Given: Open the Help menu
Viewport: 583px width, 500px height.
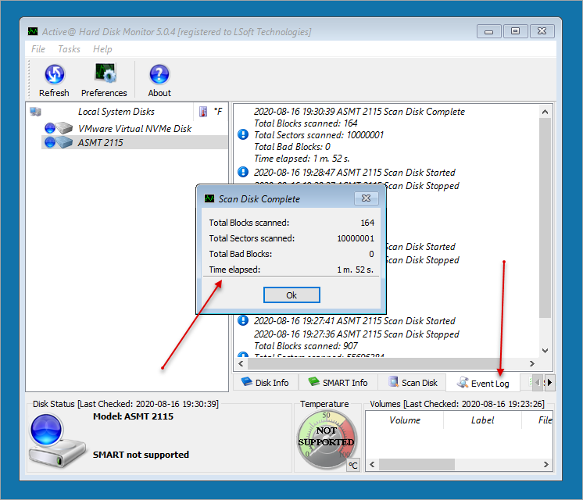Looking at the screenshot, I should click(102, 49).
